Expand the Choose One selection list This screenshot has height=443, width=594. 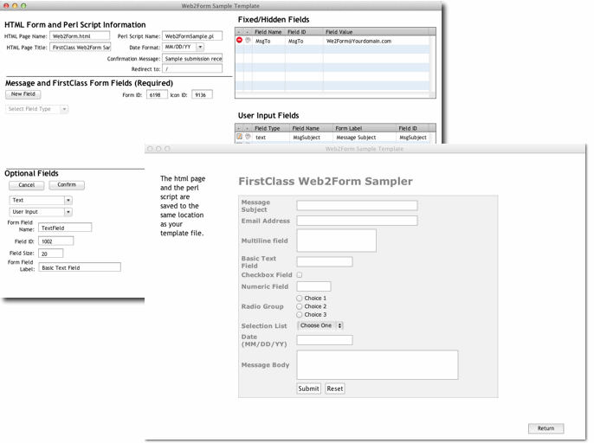point(320,325)
